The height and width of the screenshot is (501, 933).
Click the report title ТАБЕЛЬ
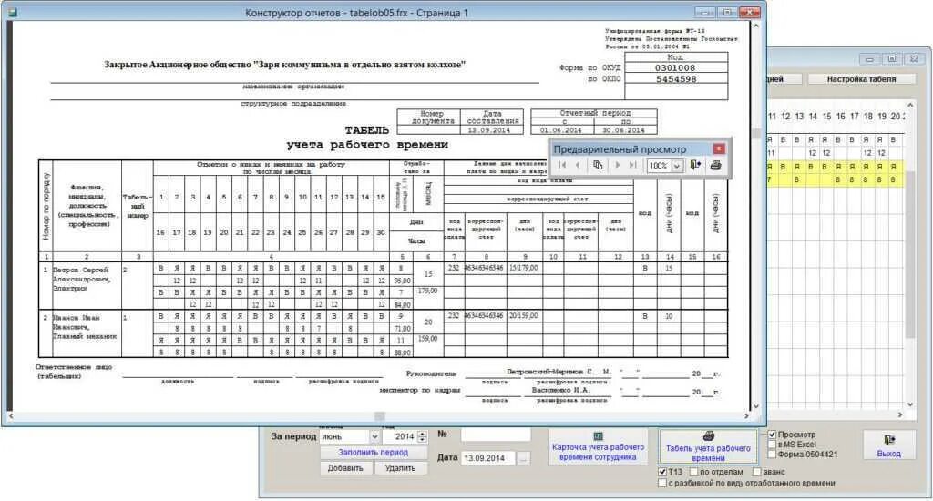click(x=367, y=130)
